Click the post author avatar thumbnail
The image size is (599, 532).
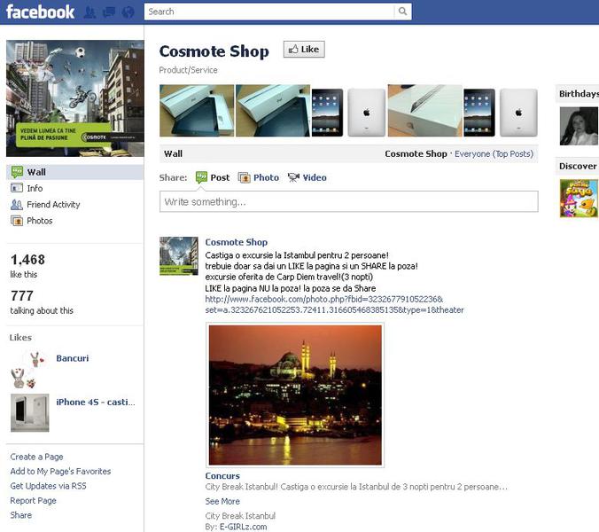point(179,256)
